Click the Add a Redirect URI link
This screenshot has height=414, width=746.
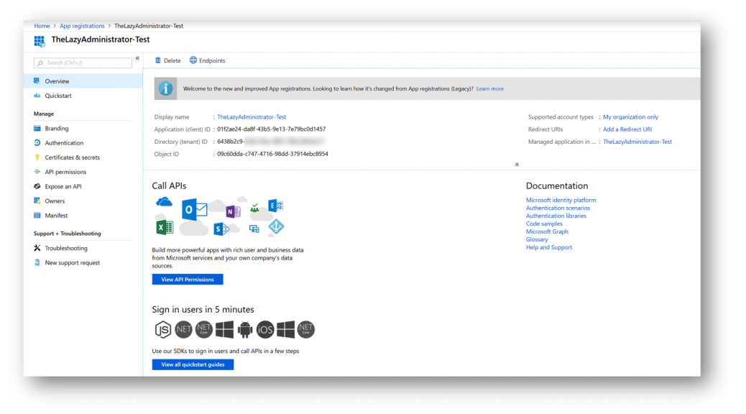(627, 129)
